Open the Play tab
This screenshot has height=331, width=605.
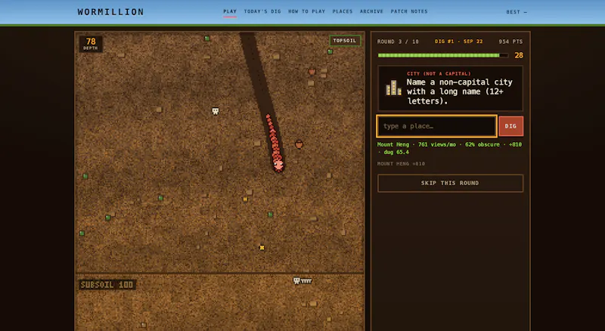pos(230,11)
